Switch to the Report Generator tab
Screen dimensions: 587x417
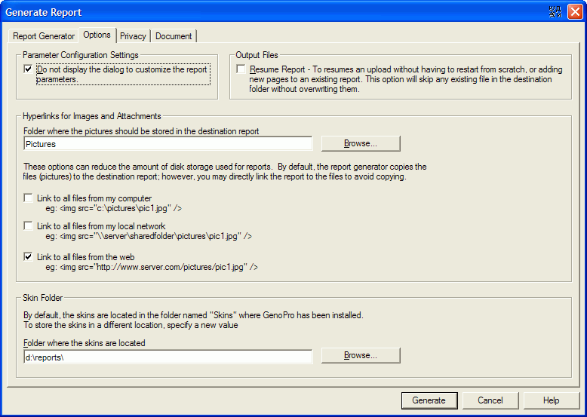[x=44, y=36]
